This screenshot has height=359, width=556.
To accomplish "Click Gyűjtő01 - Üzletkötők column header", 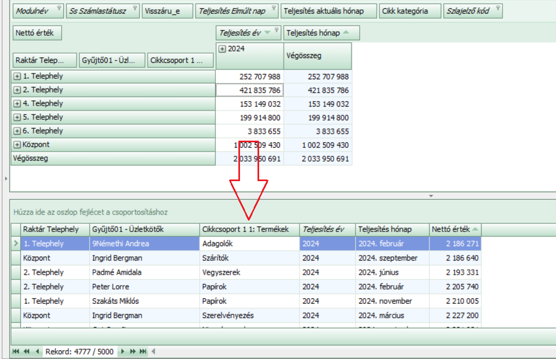I will [144, 229].
